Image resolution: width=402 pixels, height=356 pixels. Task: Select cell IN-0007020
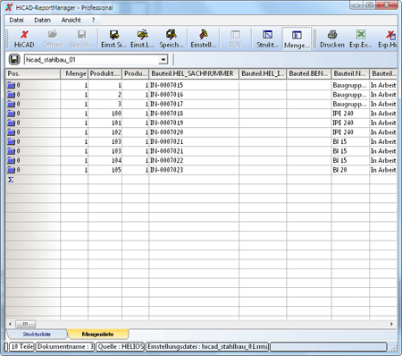point(194,132)
